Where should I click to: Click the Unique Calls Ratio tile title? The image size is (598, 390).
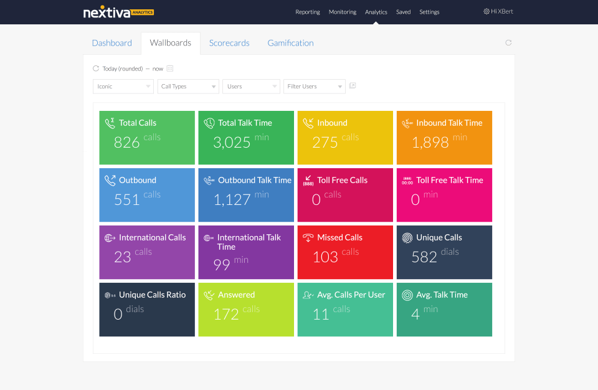point(152,295)
